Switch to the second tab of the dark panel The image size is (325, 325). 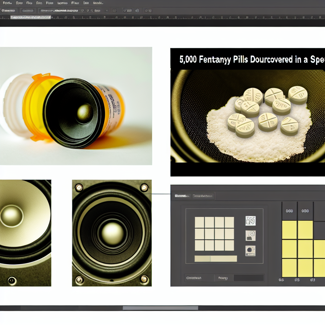(x=203, y=196)
